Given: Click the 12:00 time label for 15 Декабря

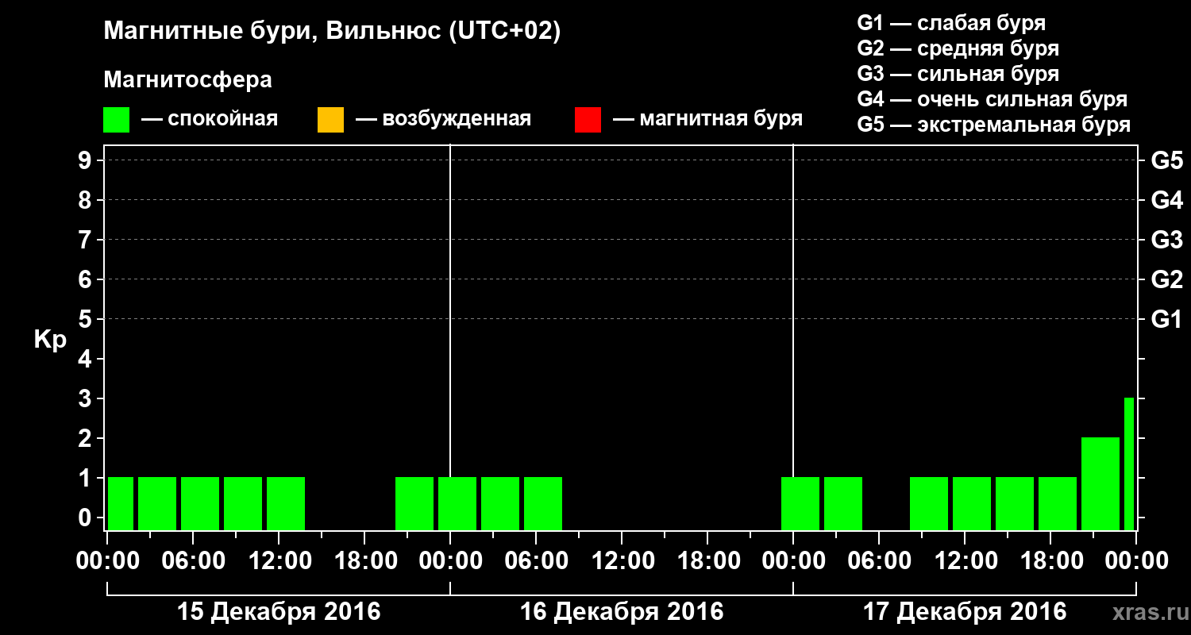Looking at the screenshot, I should (279, 560).
